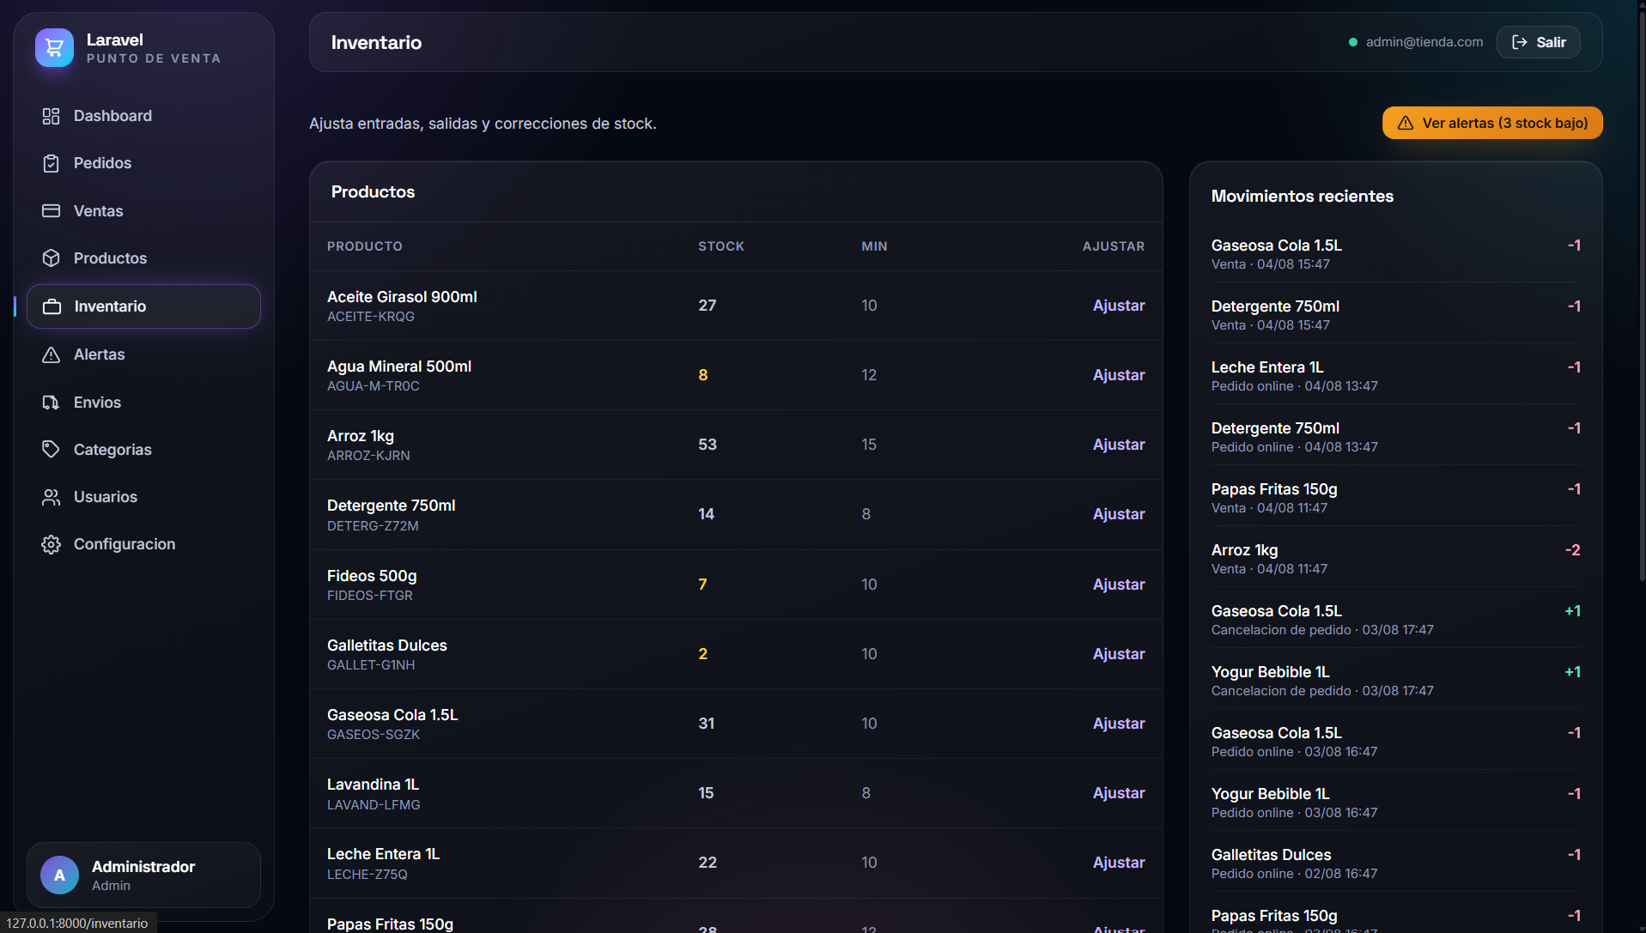Click the Alertas warning triangle icon
This screenshot has height=933, width=1646.
click(x=52, y=354)
